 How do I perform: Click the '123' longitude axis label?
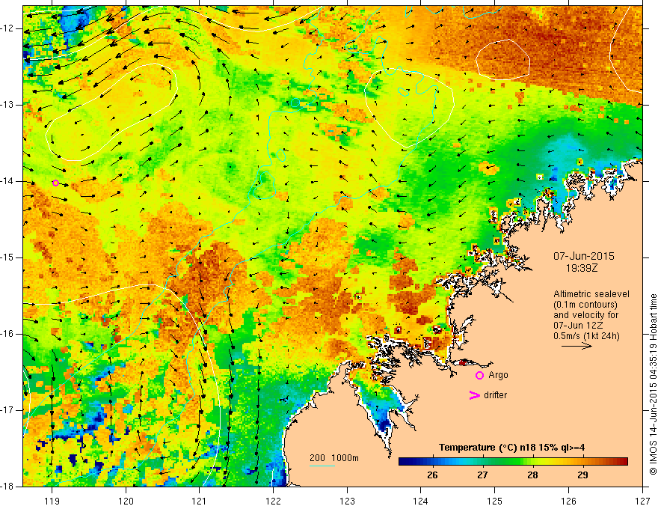(347, 501)
